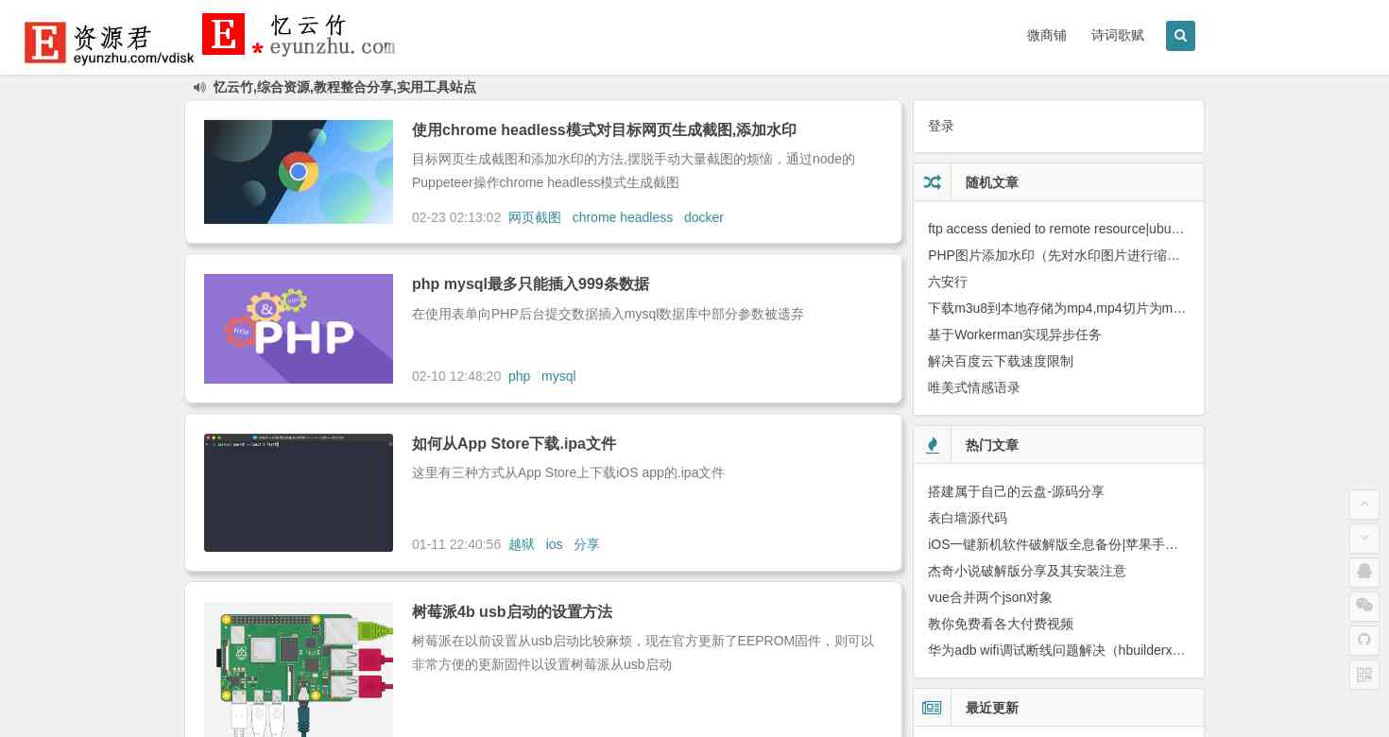Click the Raspberry Pi board thumbnail
The image size is (1389, 737).
[x=299, y=669]
